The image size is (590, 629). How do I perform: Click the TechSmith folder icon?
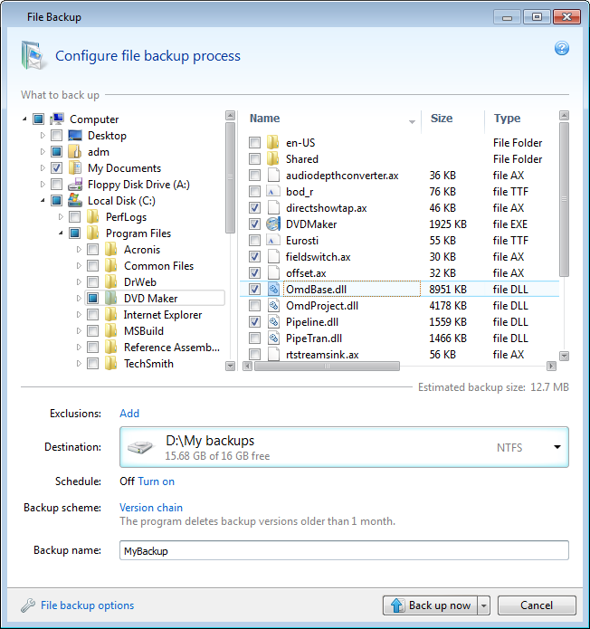pos(111,363)
